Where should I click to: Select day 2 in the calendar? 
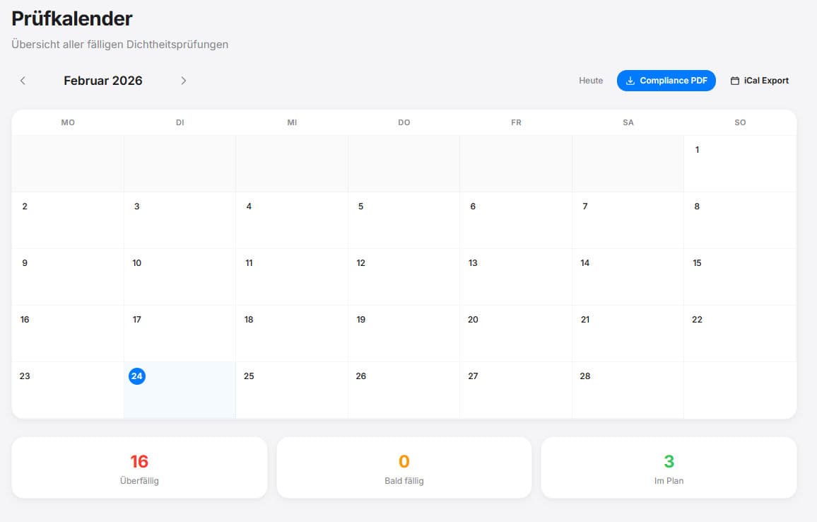coord(68,221)
